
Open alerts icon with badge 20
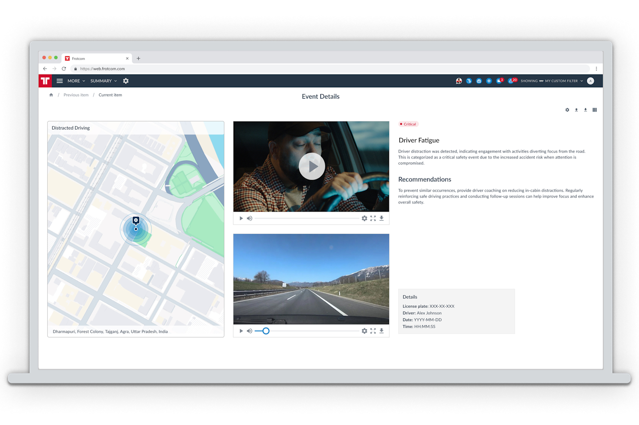[x=511, y=81]
